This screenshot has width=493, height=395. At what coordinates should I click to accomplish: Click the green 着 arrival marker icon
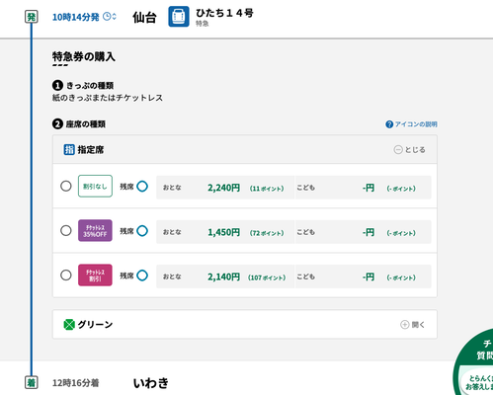tap(32, 382)
